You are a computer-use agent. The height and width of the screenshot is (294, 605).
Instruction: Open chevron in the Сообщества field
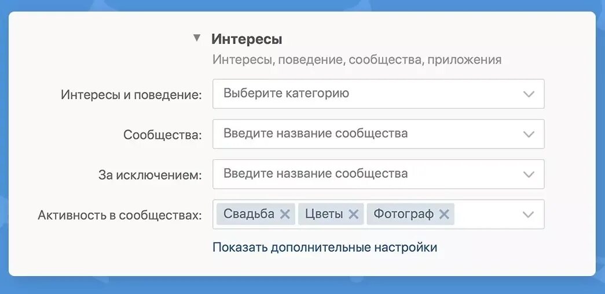[x=528, y=135]
